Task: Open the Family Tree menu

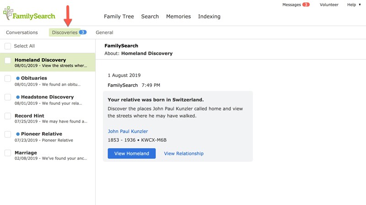Action: pos(119,16)
